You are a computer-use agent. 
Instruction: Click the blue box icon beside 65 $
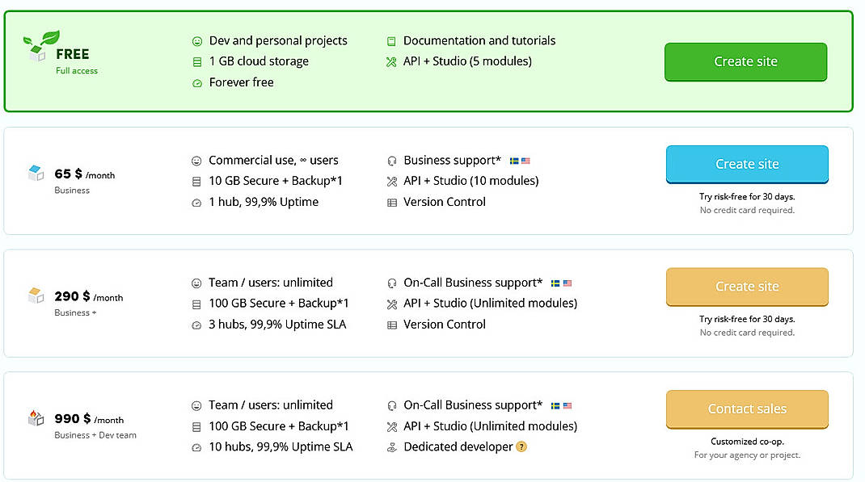point(36,173)
